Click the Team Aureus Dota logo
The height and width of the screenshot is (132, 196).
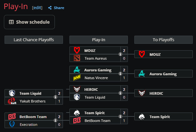[77, 58]
